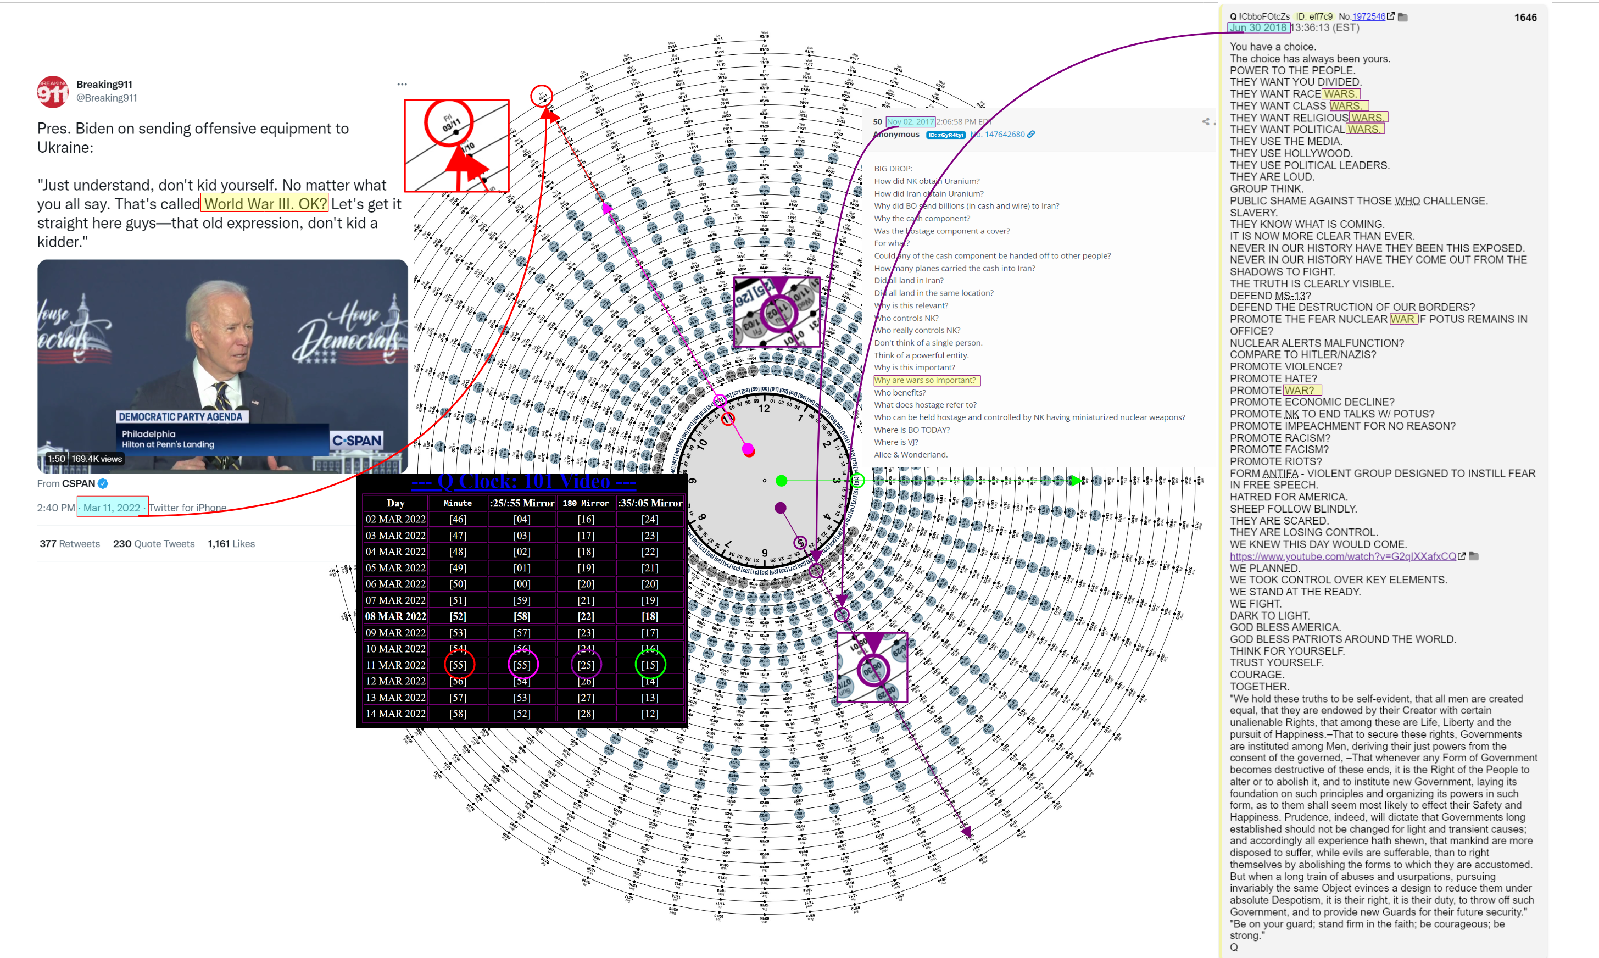Click the 'BIG DROP:' line

pyautogui.click(x=893, y=169)
